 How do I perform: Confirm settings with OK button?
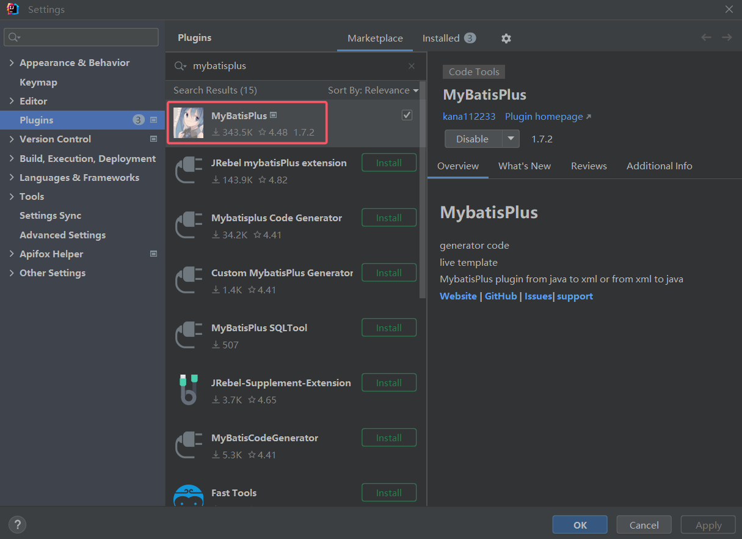(x=580, y=524)
